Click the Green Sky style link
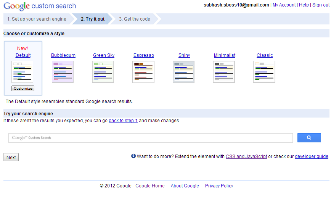The image size is (331, 200). [x=104, y=55]
